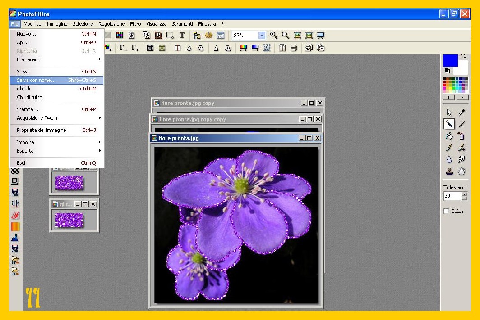Click the Tolerance input field
This screenshot has width=480, height=320.
click(452, 196)
